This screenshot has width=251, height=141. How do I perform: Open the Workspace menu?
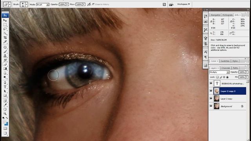tap(184, 4)
